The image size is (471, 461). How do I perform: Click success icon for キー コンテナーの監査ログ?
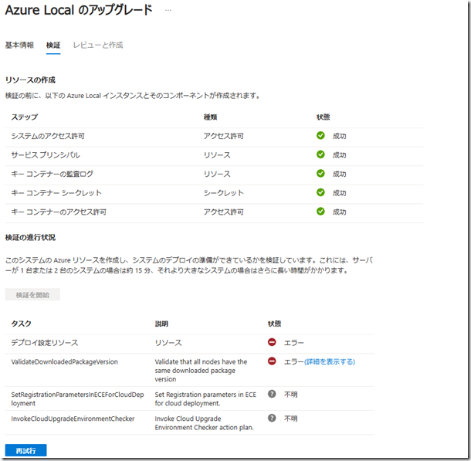pos(320,173)
